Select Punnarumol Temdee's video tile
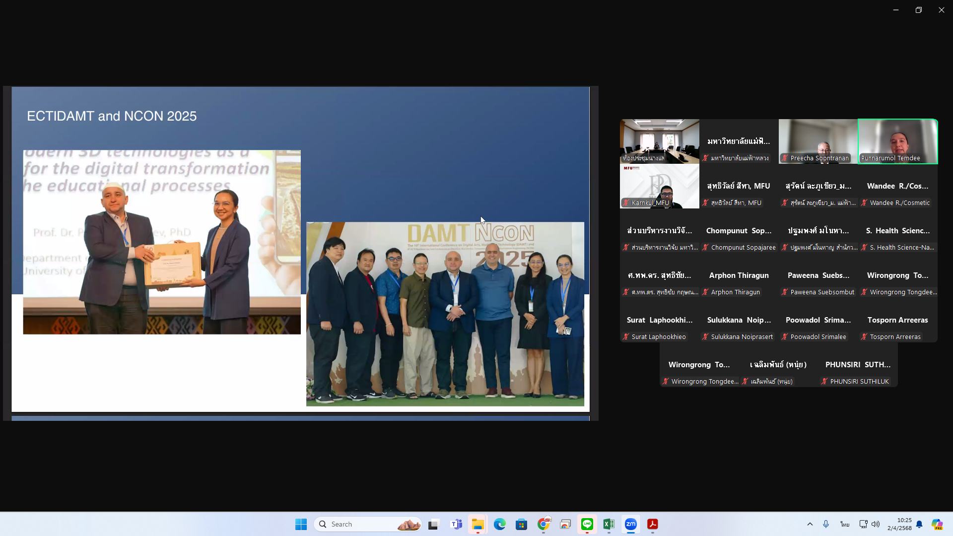 tap(898, 141)
